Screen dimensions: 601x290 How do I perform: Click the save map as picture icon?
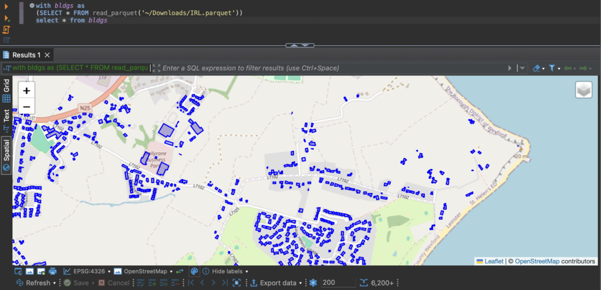(41, 271)
